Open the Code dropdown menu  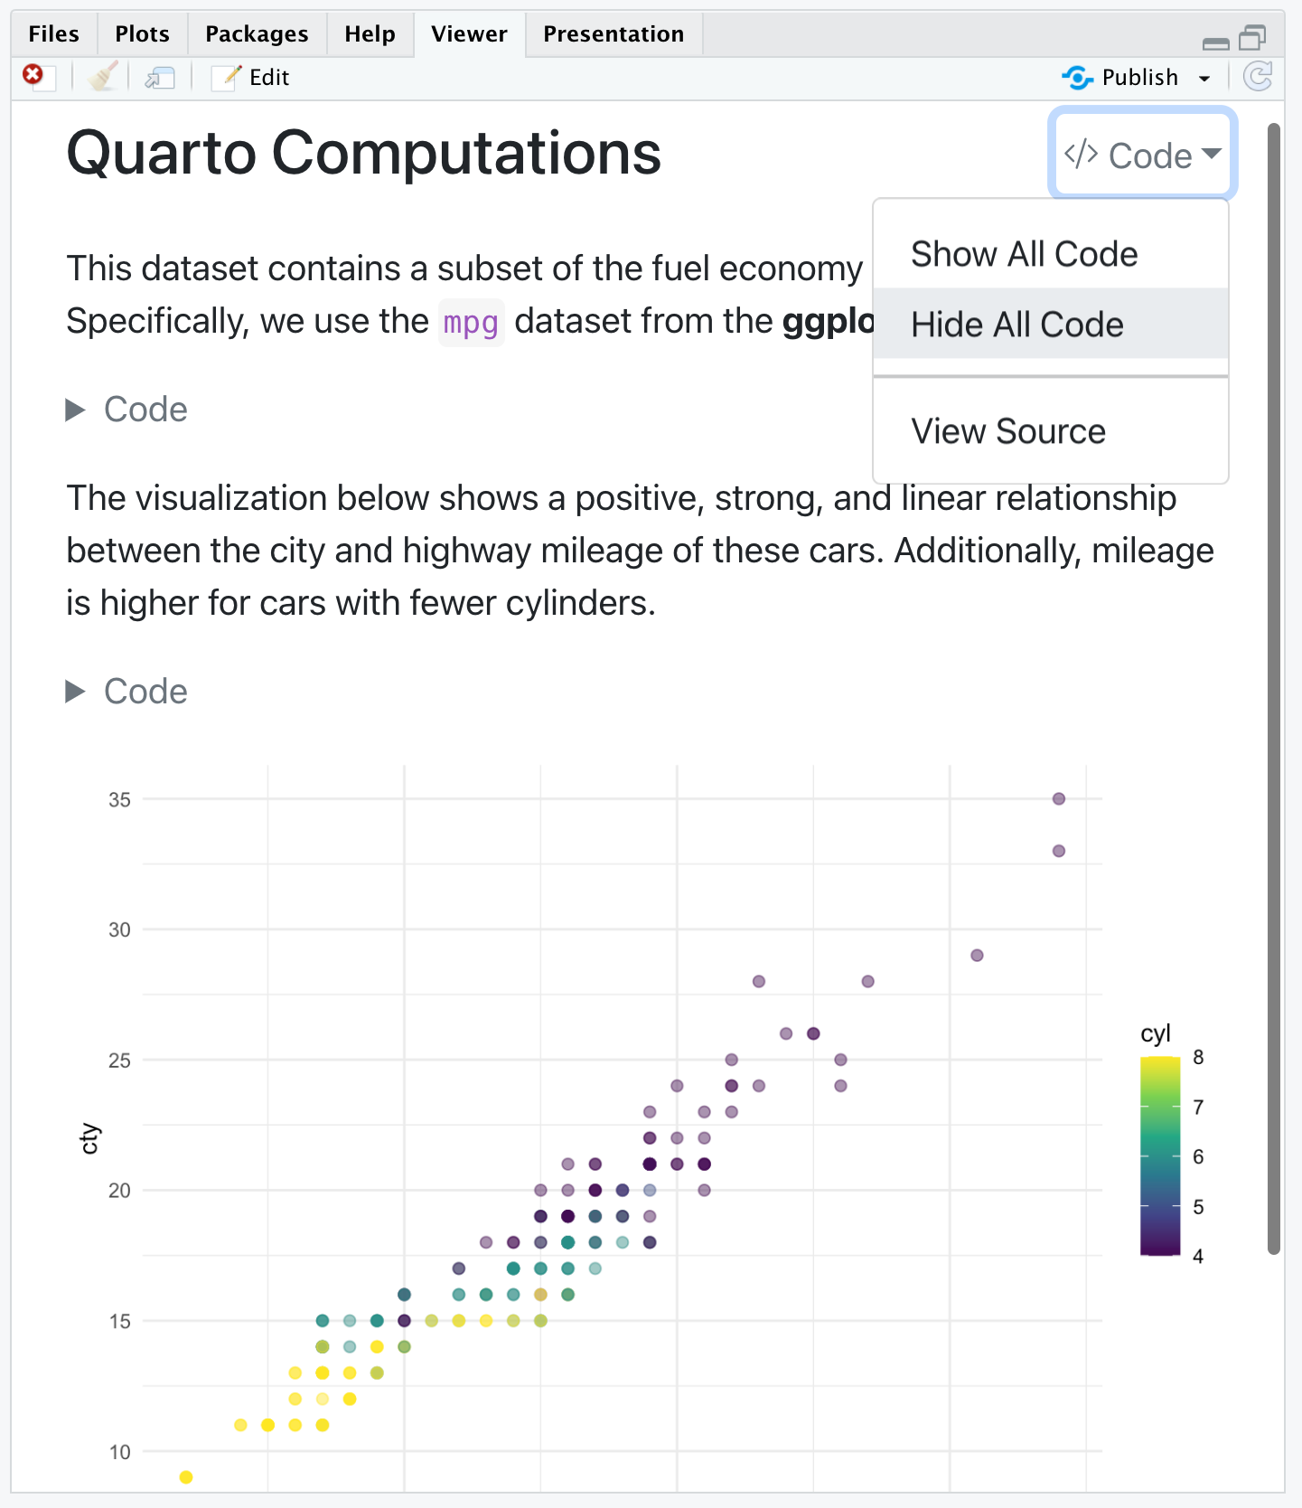tap(1141, 154)
